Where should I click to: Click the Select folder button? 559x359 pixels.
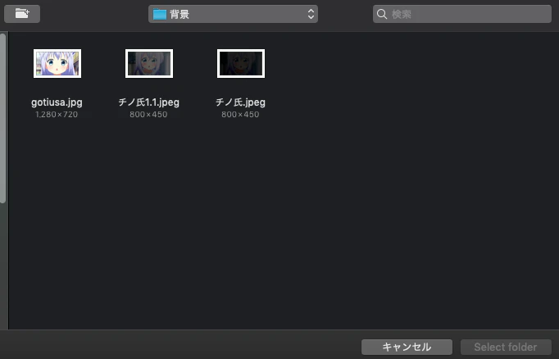(506, 347)
